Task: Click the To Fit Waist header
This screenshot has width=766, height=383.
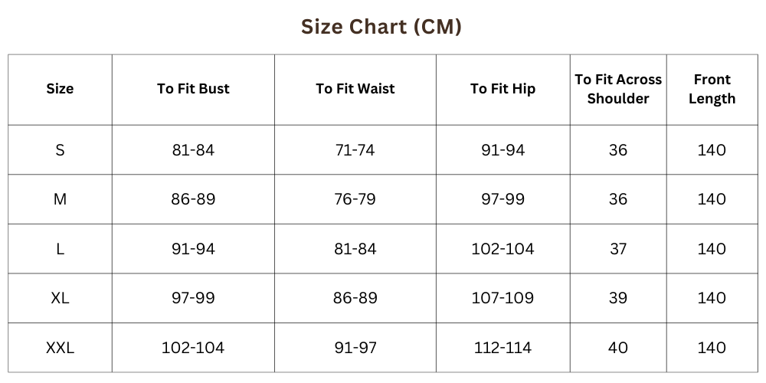Action: click(355, 89)
